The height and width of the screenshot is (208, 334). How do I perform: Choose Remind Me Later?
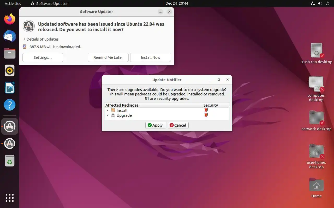[x=108, y=57]
